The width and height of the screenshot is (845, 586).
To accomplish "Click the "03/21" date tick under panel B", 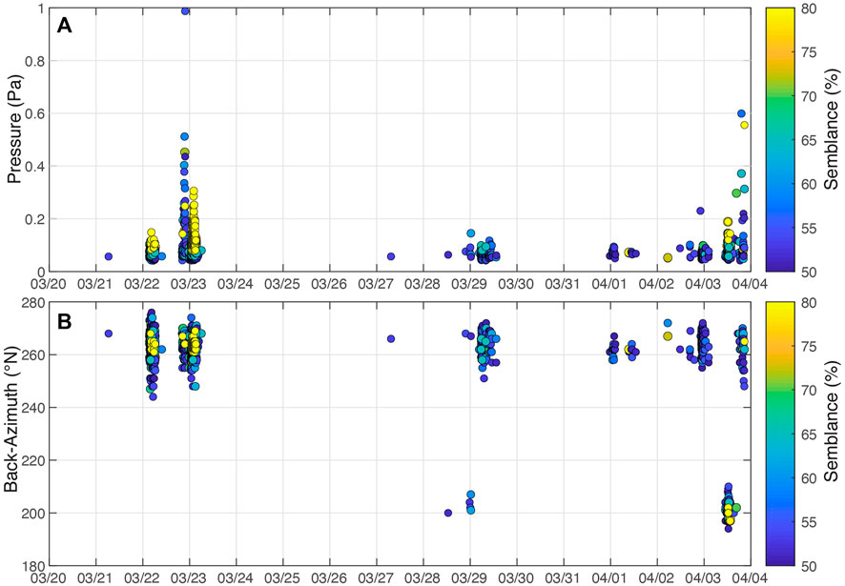I will pyautogui.click(x=96, y=578).
